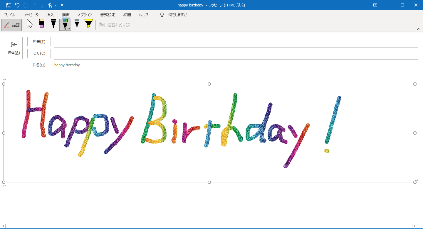This screenshot has height=229, width=423.
Task: Choose the black pen tool
Action: pos(53,23)
